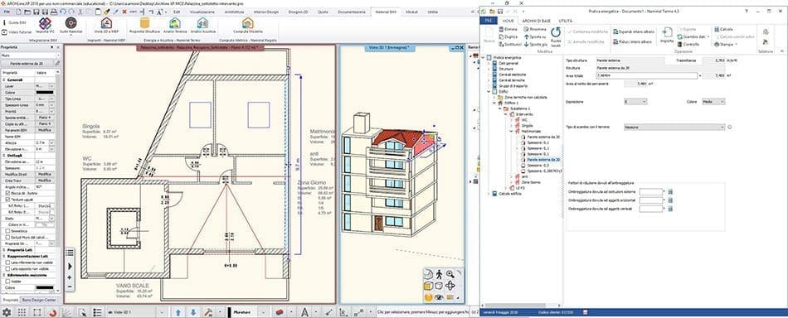The image size is (788, 318).
Task: Open Tipo di scambio con il terreno dropdown
Action: tap(674, 128)
